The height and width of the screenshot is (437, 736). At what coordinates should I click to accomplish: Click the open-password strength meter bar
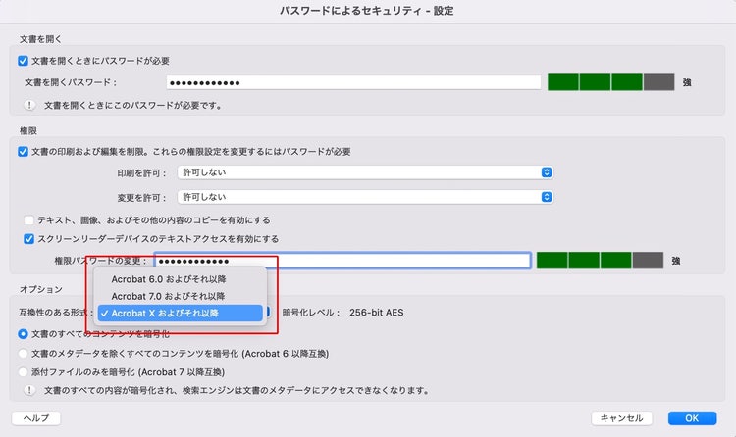point(611,82)
